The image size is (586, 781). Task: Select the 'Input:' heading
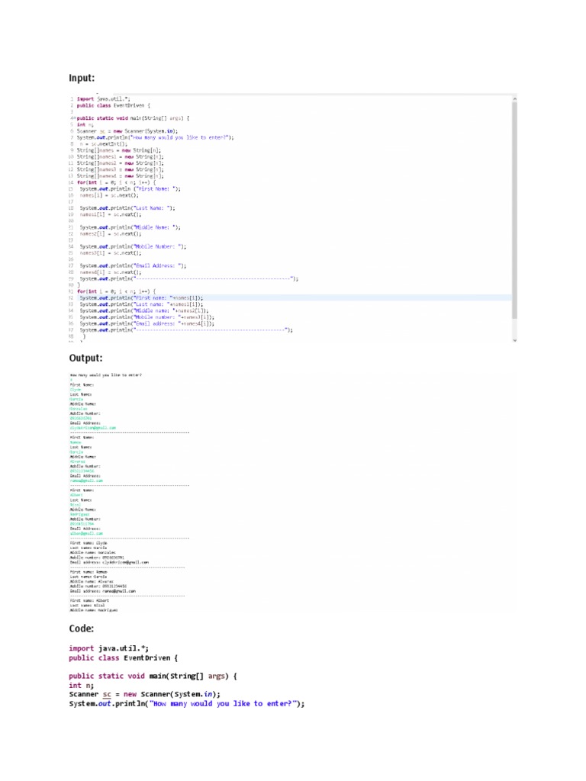click(82, 78)
